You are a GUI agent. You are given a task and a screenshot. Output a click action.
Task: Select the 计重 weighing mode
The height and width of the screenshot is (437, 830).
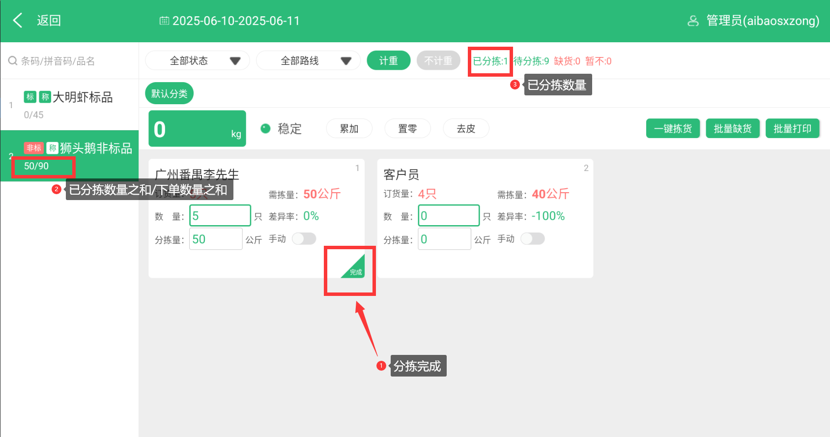click(388, 60)
